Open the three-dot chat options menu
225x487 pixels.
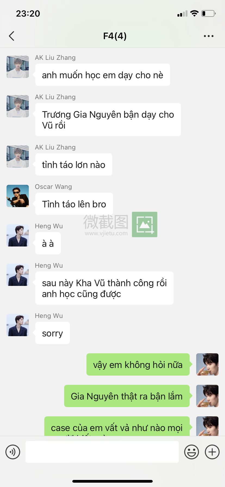pyautogui.click(x=208, y=36)
